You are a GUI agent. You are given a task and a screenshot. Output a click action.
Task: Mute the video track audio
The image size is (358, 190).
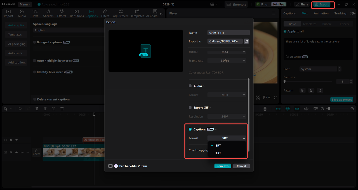pyautogui.click(x=22, y=152)
